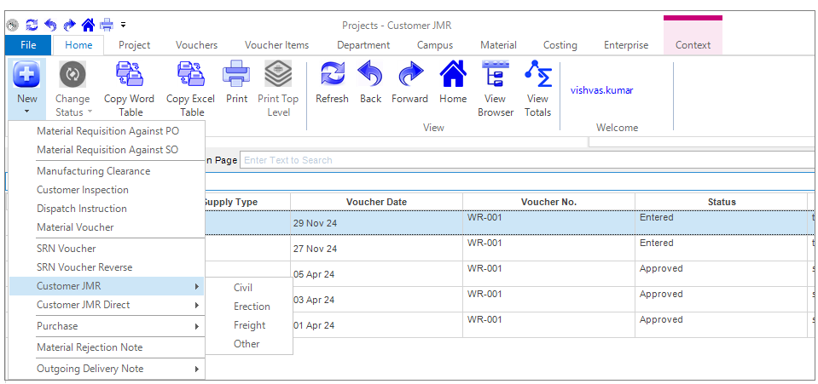Open the File menu button
Viewport: 818px width, 384px height.
pyautogui.click(x=28, y=45)
